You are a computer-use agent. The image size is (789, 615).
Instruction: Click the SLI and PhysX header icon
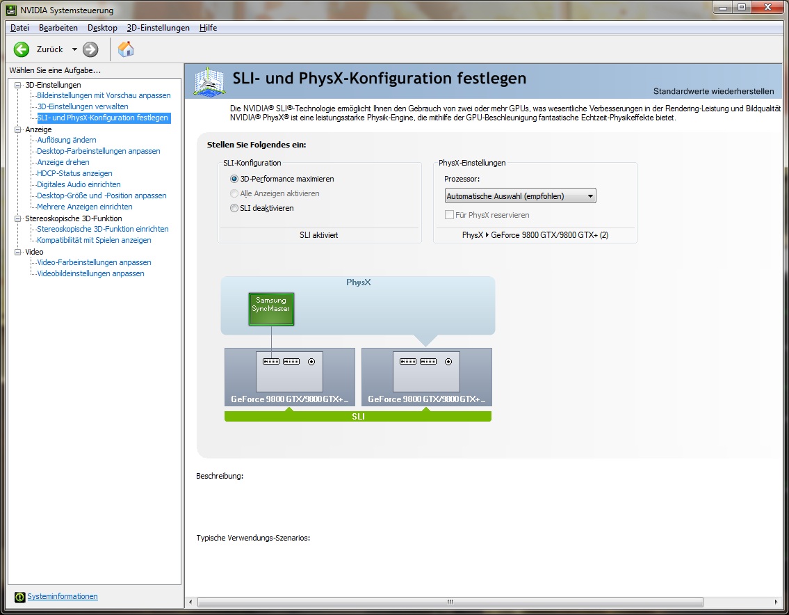point(209,81)
